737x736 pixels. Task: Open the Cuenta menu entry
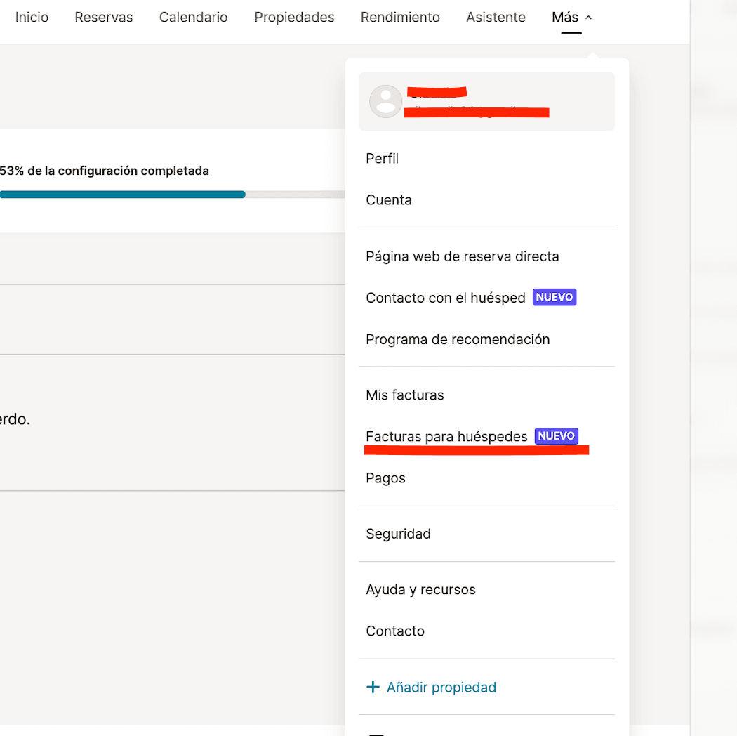389,200
